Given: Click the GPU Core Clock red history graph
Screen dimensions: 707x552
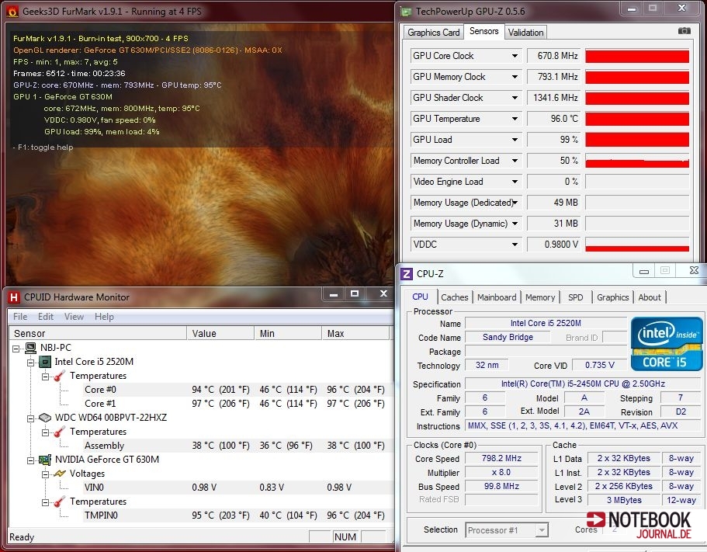Looking at the screenshot, I should point(637,56).
